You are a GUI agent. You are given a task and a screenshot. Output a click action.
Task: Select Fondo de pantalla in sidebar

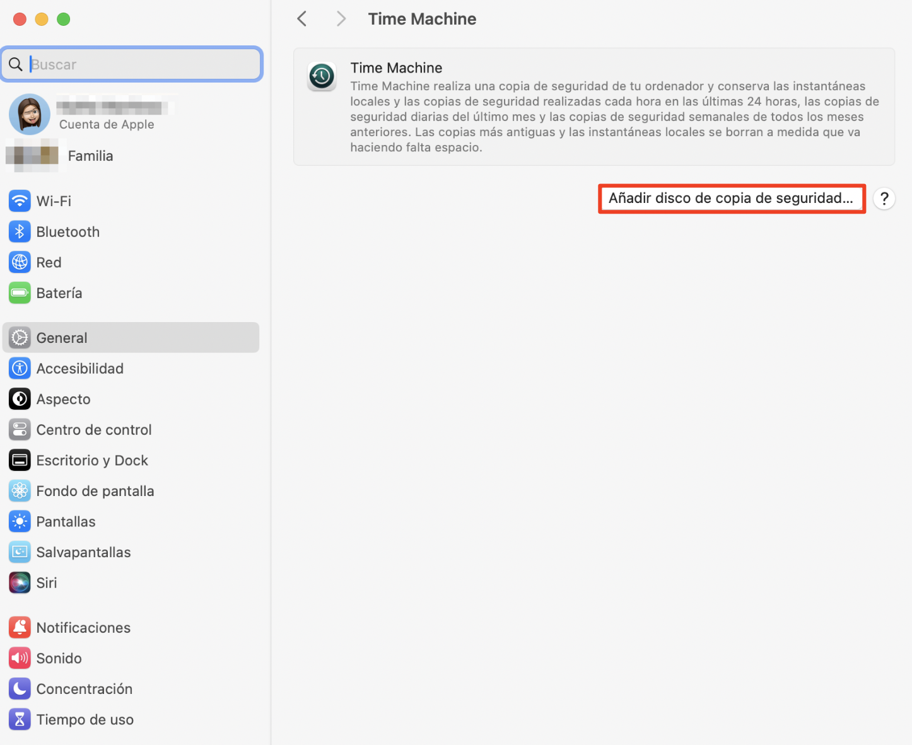click(x=131, y=491)
